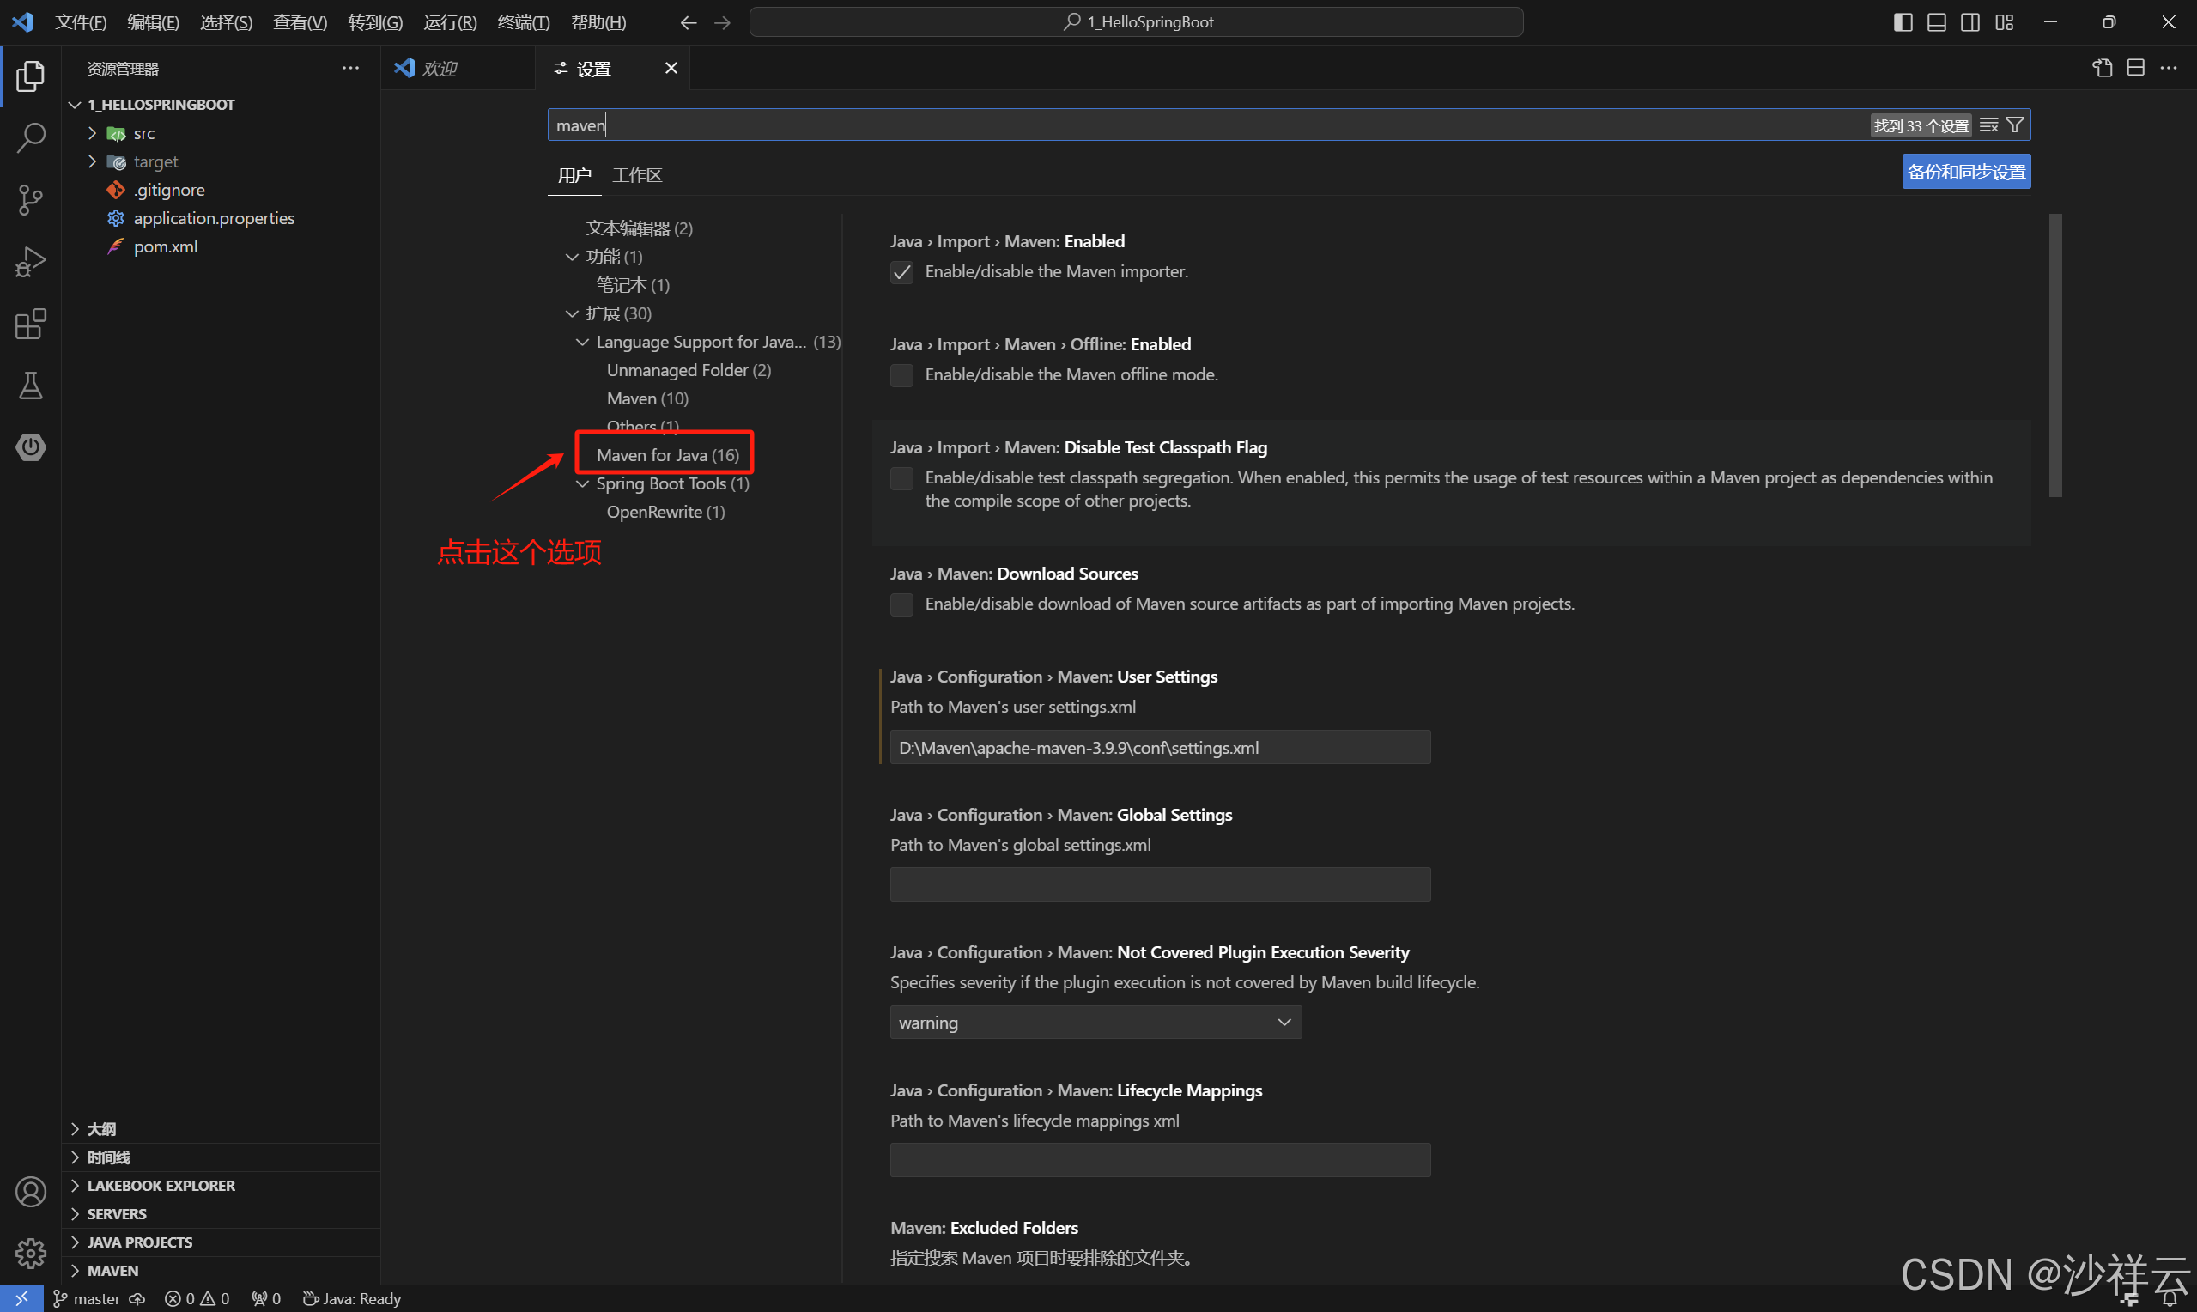Open the 运行(R) menu
This screenshot has width=2197, height=1312.
tap(450, 22)
